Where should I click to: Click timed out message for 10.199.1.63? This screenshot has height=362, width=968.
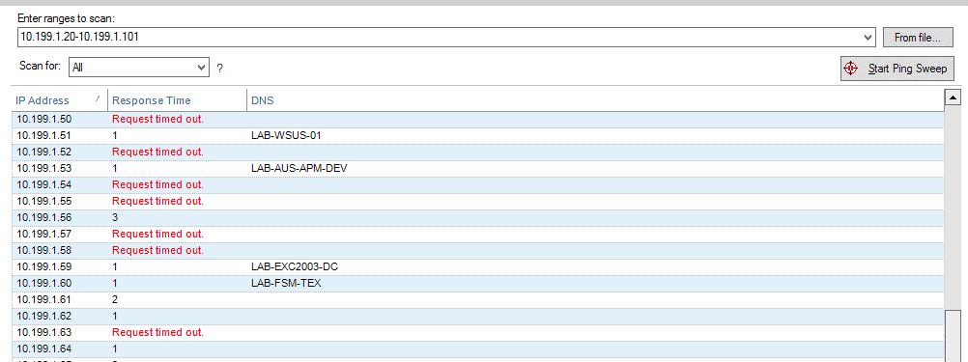(x=157, y=332)
